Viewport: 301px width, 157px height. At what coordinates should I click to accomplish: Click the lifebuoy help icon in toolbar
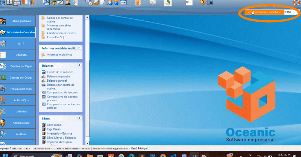(297, 3)
